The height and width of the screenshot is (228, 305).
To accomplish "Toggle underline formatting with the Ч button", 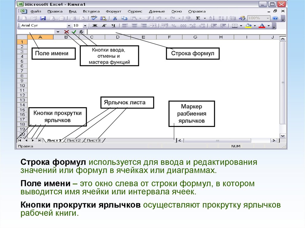I will [113, 26].
